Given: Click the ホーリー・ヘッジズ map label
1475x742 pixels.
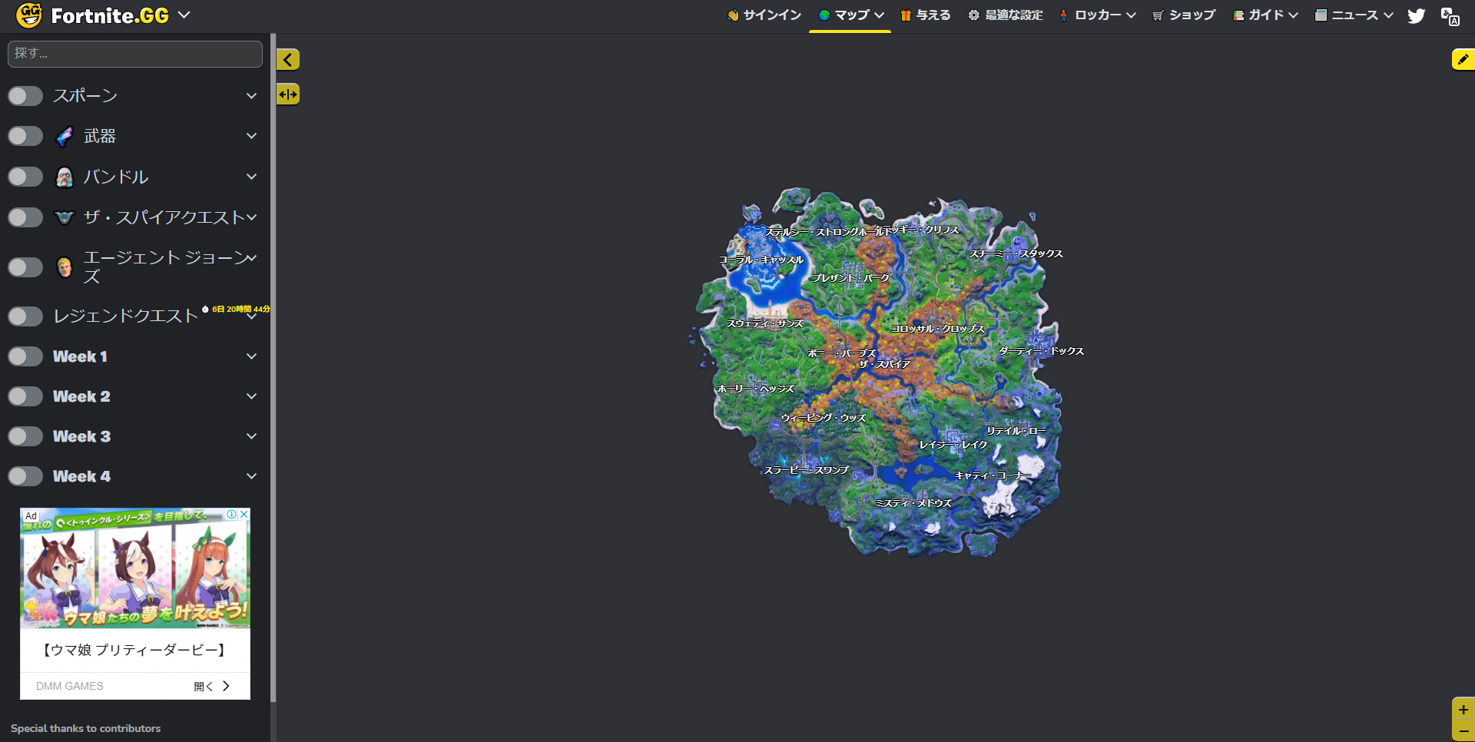Looking at the screenshot, I should 756,389.
